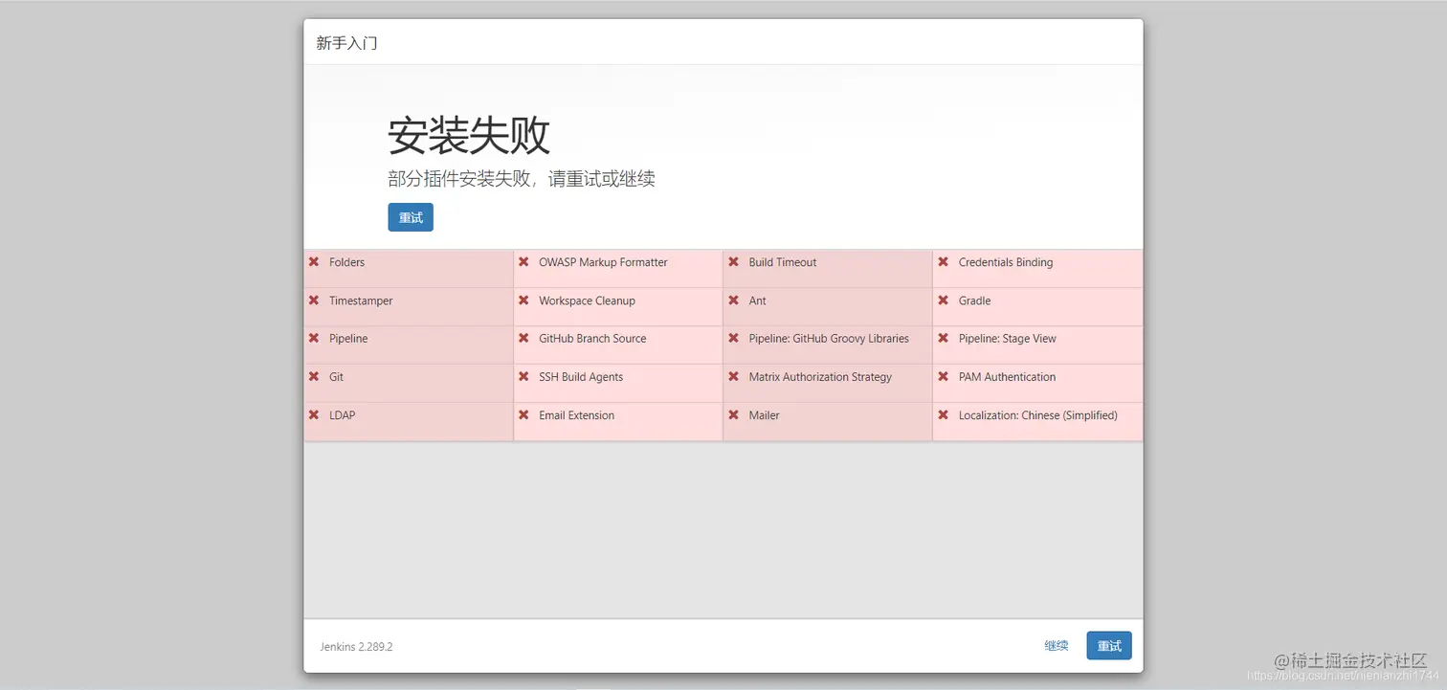Select the Build Timeout plugin name
The width and height of the screenshot is (1447, 690).
coord(783,262)
